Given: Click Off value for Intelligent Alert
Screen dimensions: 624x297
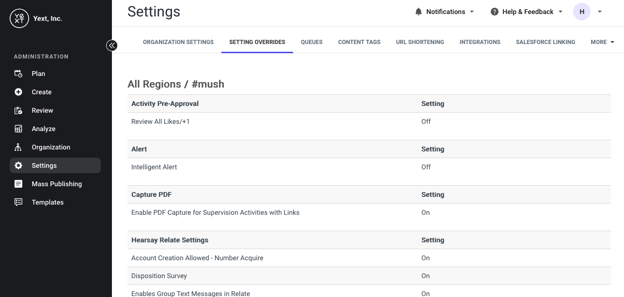Looking at the screenshot, I should click(x=426, y=167).
